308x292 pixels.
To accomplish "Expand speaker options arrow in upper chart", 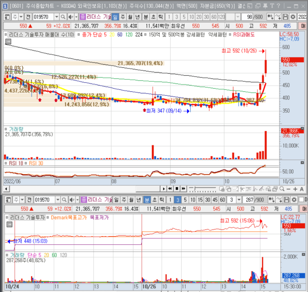I will click(x=76, y=17).
